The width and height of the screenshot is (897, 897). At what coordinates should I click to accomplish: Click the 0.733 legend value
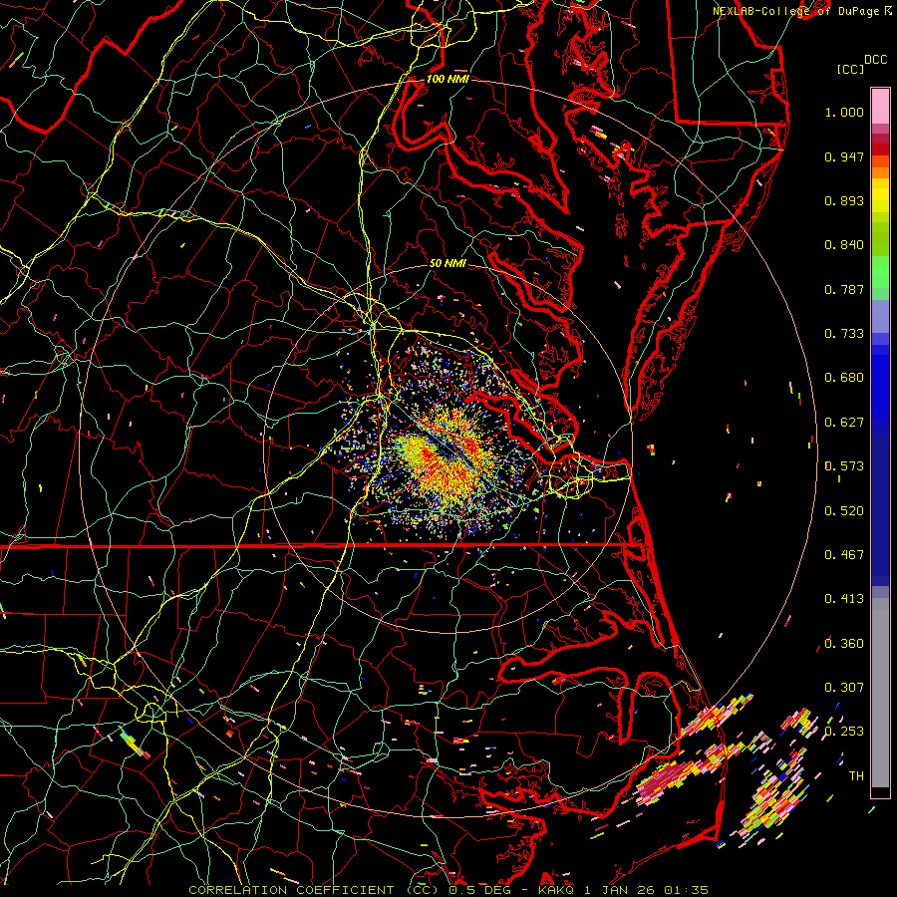pos(844,334)
